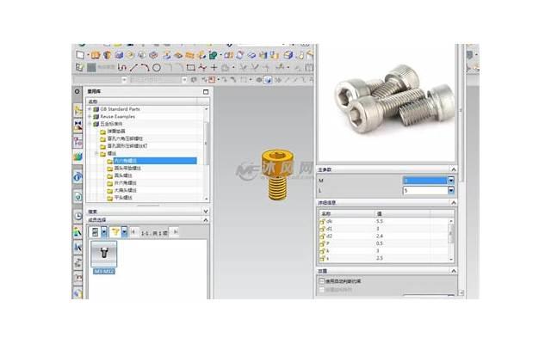Expand the Reuse Examples library node

[90, 117]
